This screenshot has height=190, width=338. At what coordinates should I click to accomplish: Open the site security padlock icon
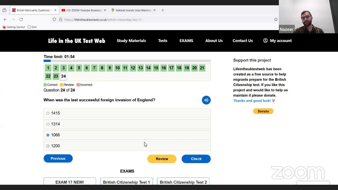pyautogui.click(x=60, y=20)
